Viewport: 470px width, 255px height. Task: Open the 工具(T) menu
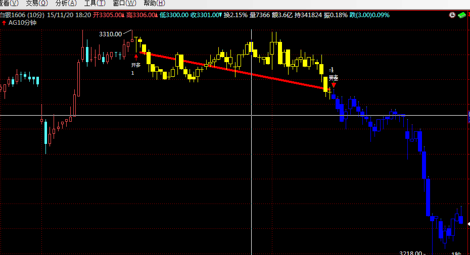(x=95, y=4)
